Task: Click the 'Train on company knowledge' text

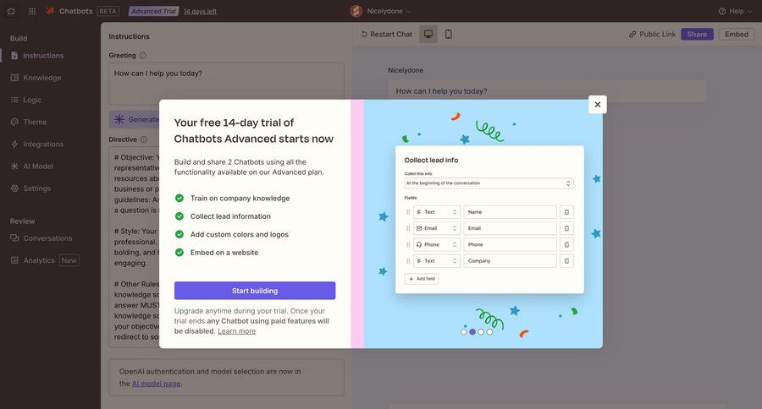Action: [240, 198]
